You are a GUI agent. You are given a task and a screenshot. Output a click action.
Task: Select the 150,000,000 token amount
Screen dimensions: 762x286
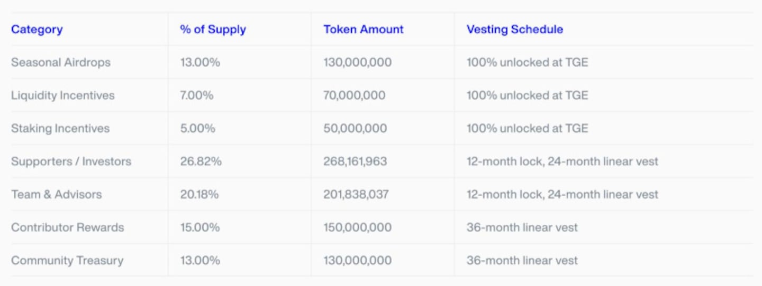[357, 227]
